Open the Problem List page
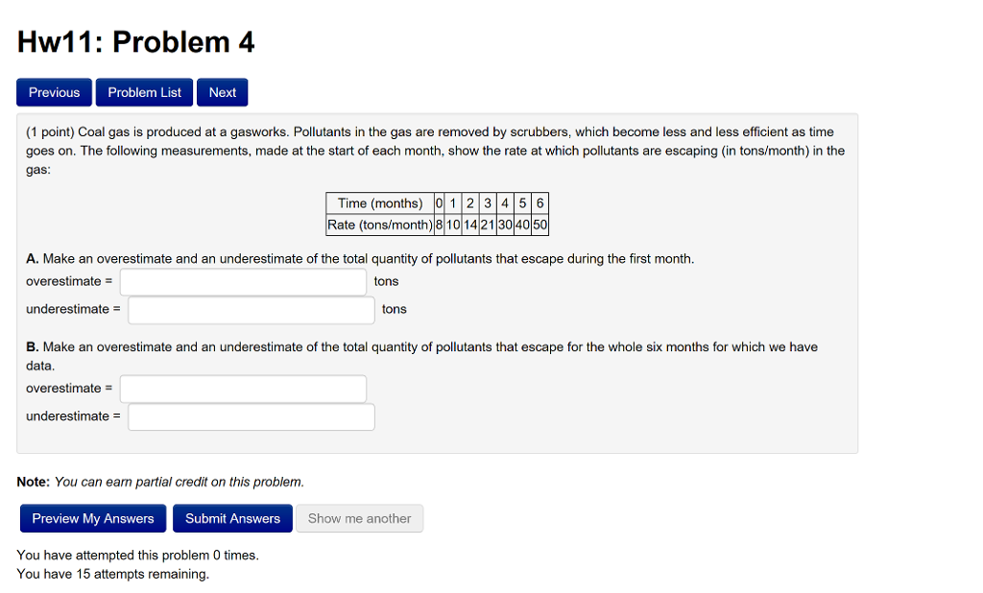Image resolution: width=983 pixels, height=593 pixels. click(143, 92)
